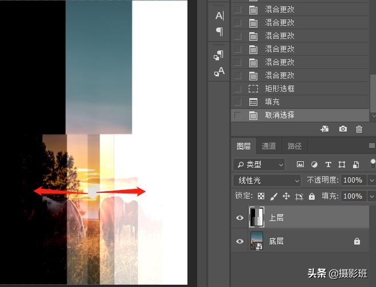Select the 上层 layer thumbnail
This screenshot has width=376, height=287.
(x=257, y=217)
